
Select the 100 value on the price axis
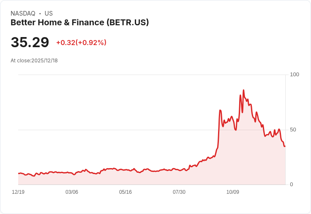tap(295, 75)
